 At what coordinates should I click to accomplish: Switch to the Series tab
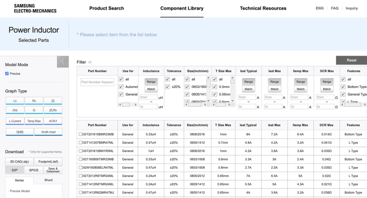click(19, 180)
